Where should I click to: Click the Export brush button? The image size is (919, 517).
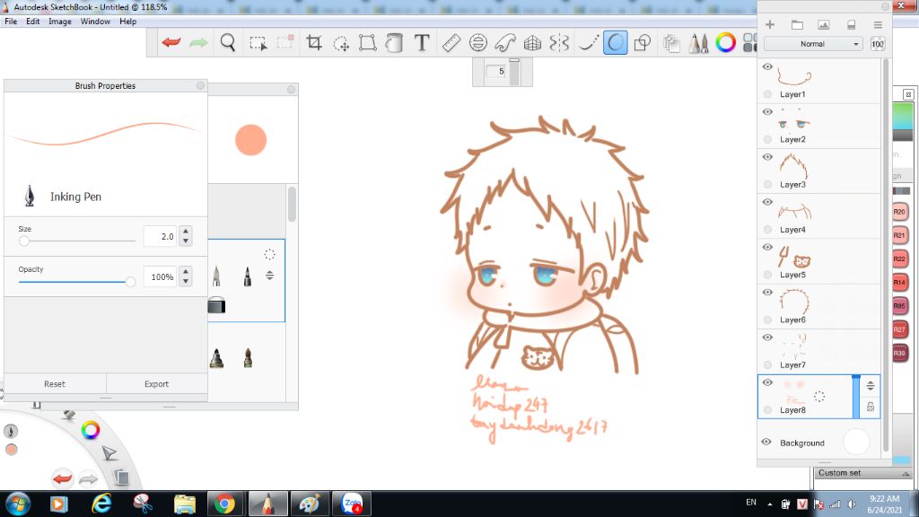156,384
